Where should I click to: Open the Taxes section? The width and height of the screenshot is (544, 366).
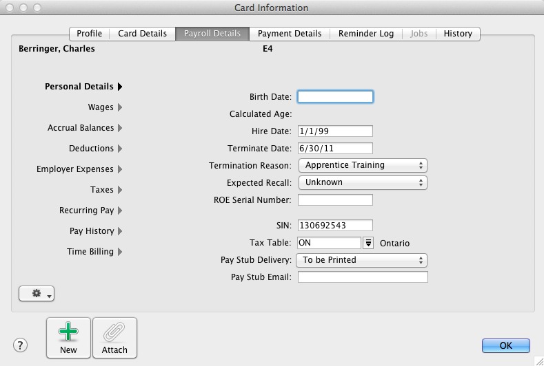tap(120, 190)
